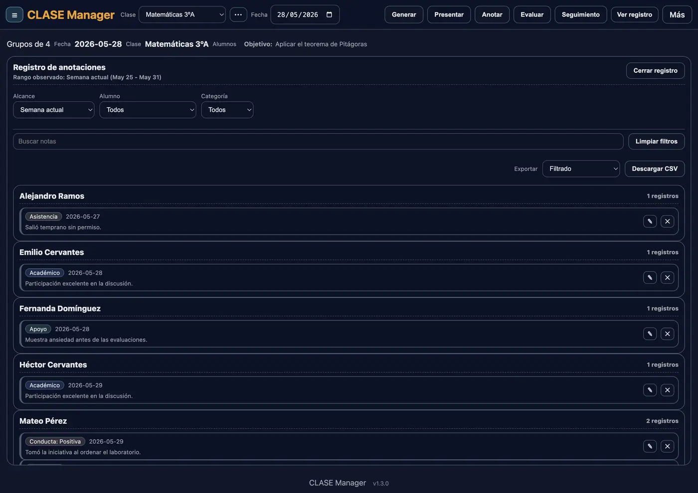Viewport: 698px width, 493px height.
Task: Delete Alejandro Ramos Asistencia note
Action: 667,221
